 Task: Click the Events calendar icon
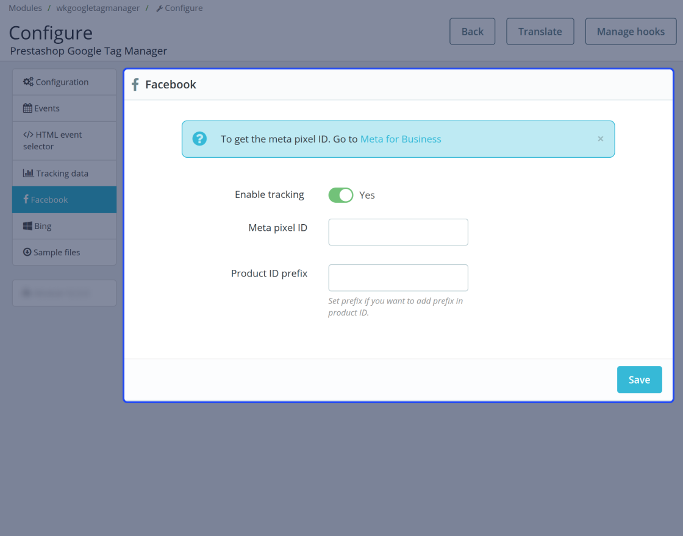(x=27, y=108)
